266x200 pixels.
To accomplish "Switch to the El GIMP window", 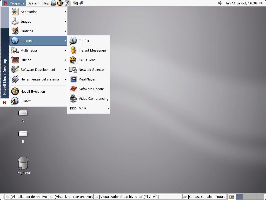I will click(151, 197).
